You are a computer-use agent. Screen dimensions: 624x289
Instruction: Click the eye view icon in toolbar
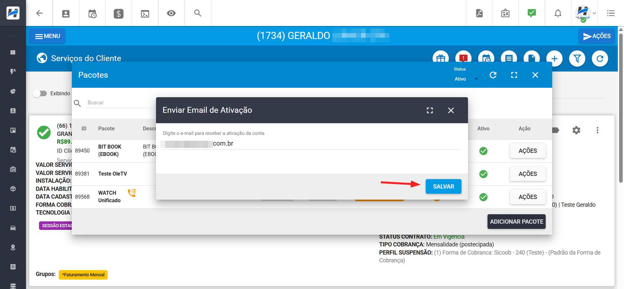(171, 13)
